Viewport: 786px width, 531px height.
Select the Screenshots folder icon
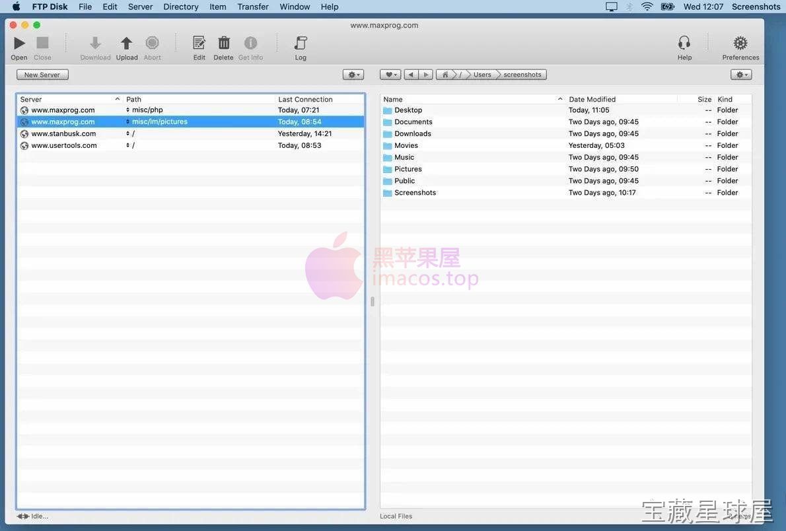(x=388, y=193)
